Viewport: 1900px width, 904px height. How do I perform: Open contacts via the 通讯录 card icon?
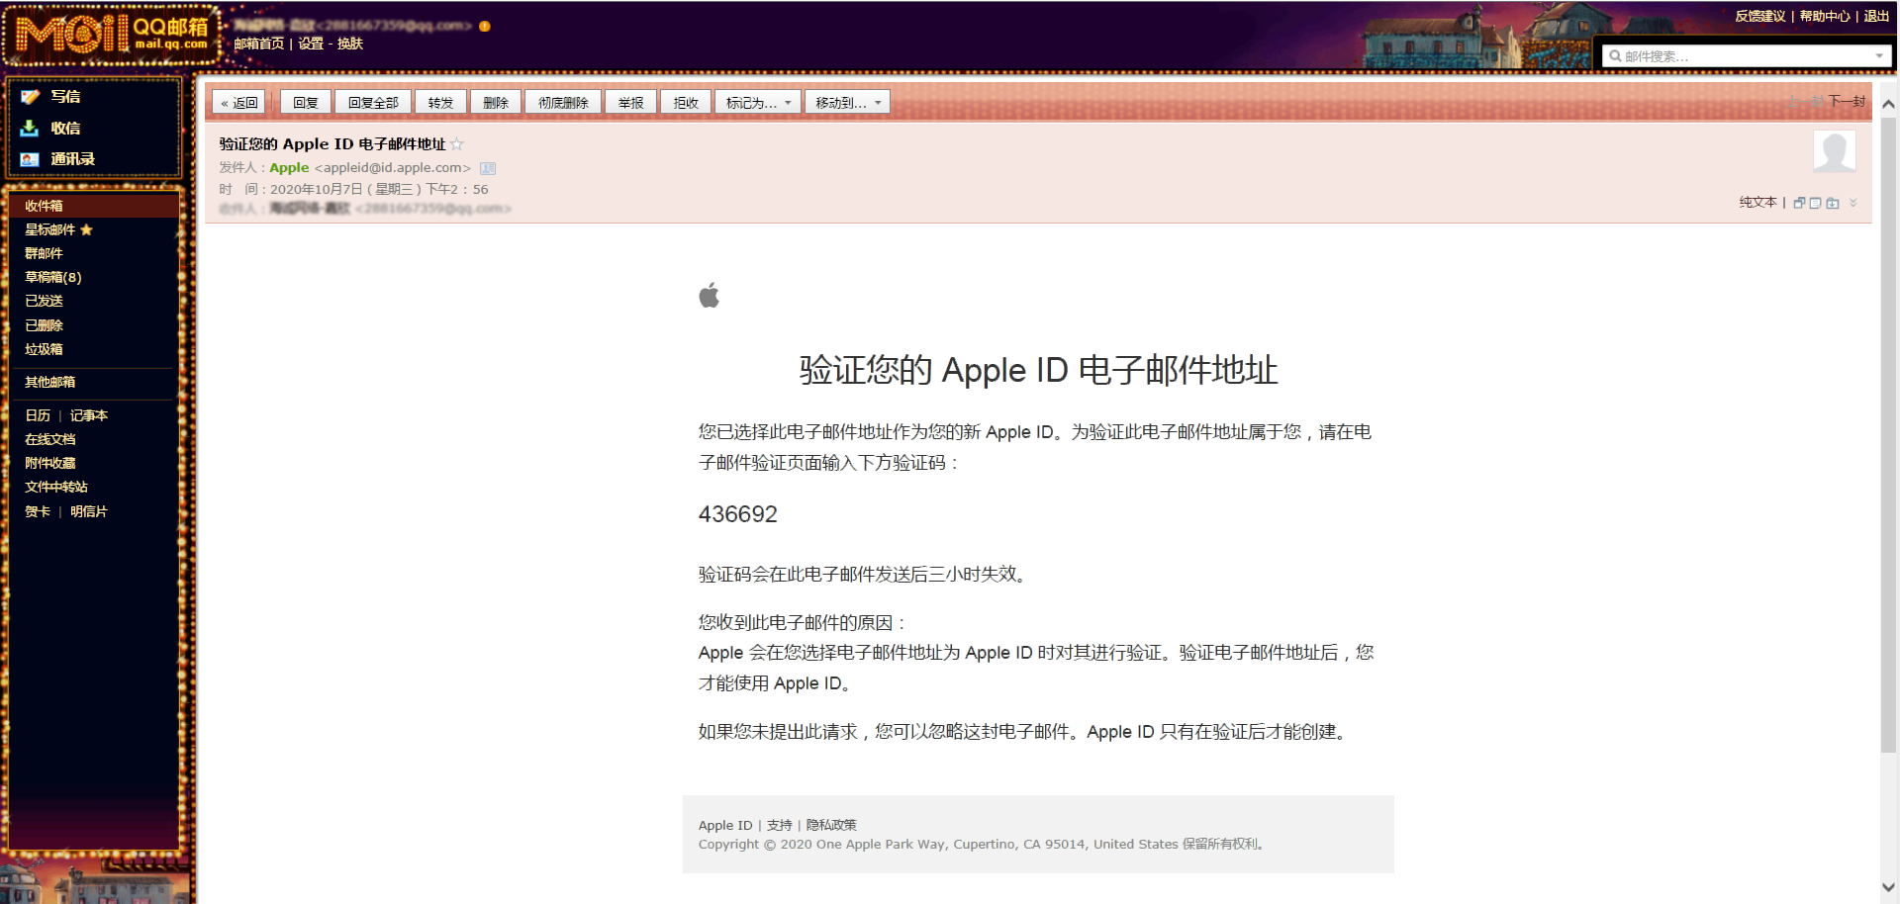[30, 159]
